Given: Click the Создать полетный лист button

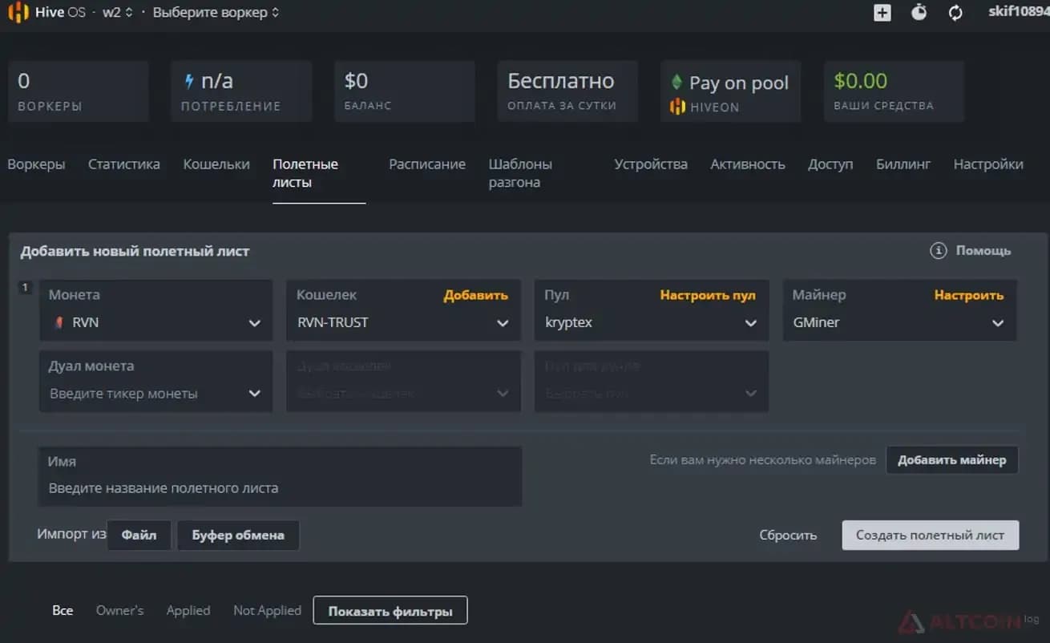Looking at the screenshot, I should coord(931,535).
